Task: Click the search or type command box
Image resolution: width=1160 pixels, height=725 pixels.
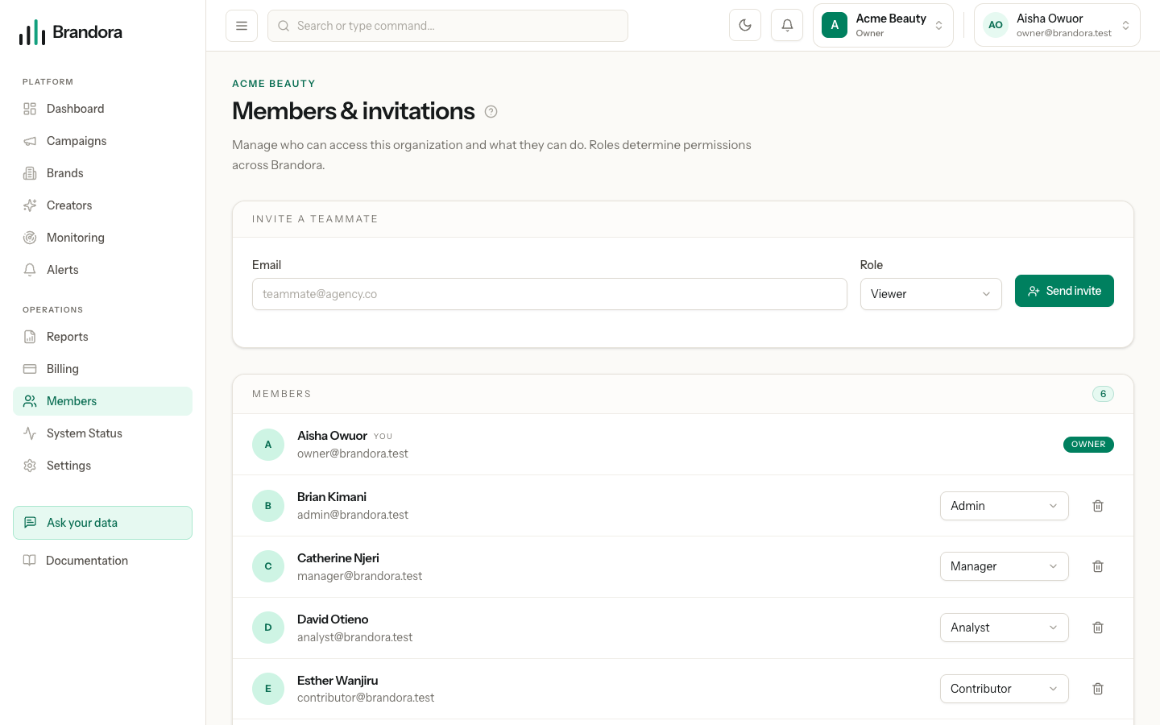Action: [448, 26]
